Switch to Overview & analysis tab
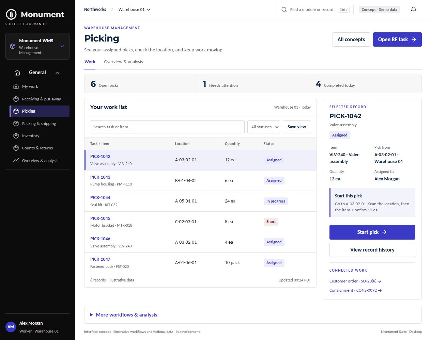The image size is (431, 340). pos(123,62)
